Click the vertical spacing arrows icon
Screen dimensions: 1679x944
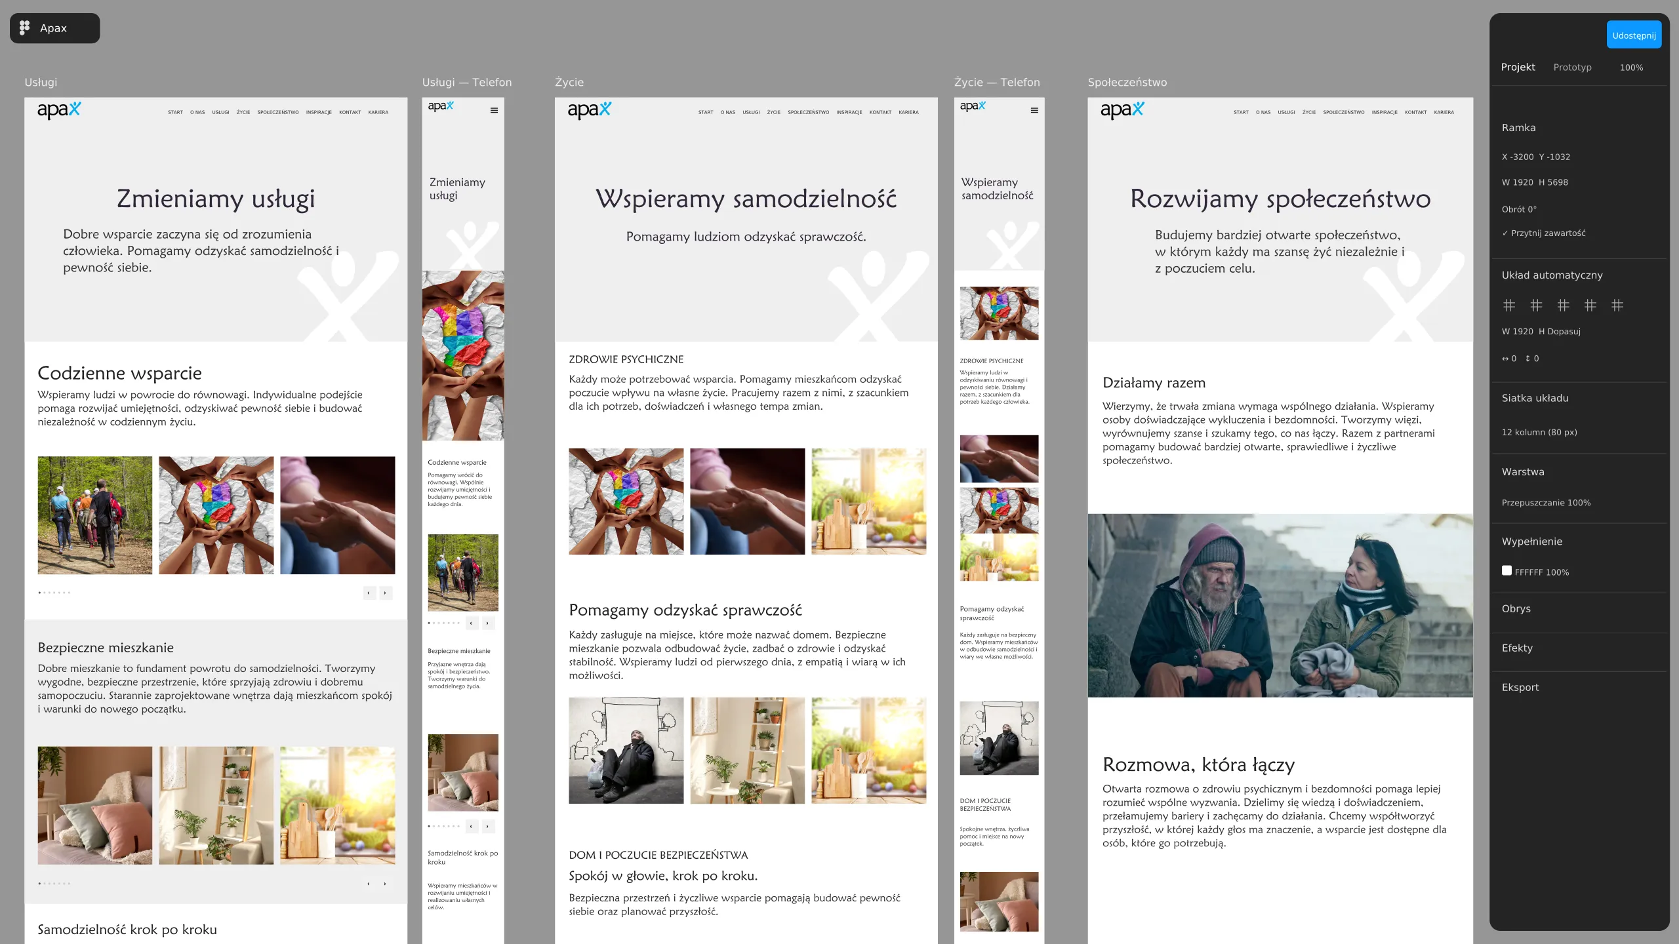(1527, 359)
